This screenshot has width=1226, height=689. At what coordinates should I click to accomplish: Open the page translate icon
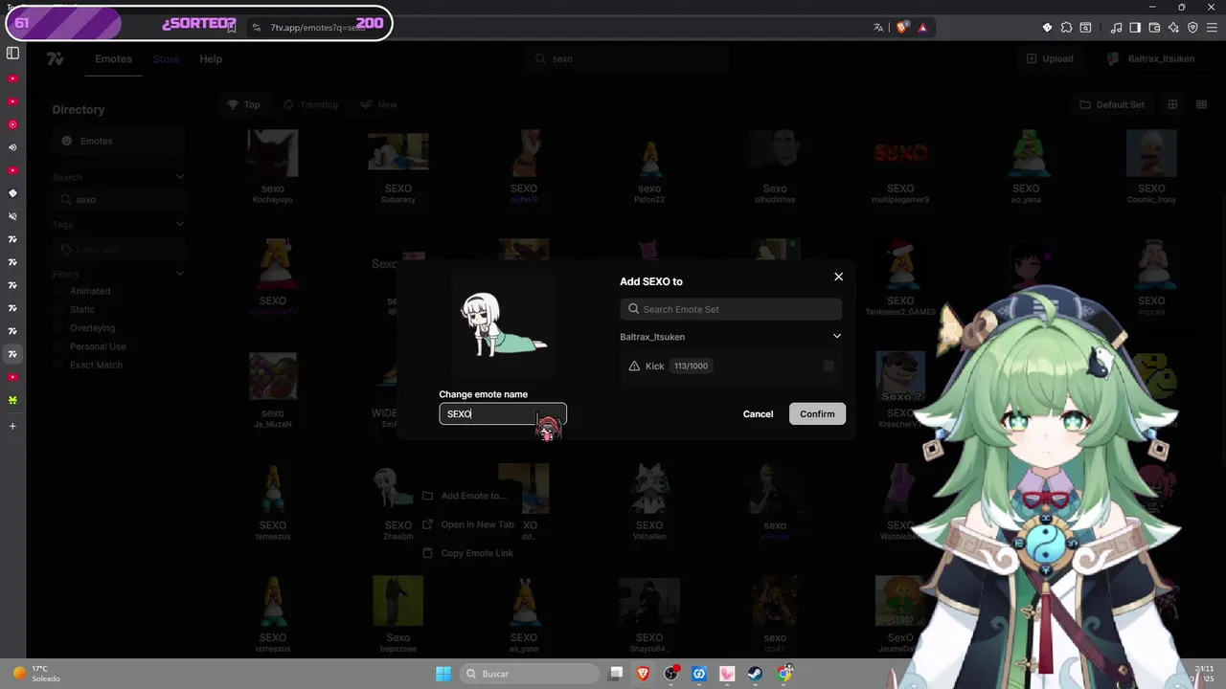pyautogui.click(x=878, y=28)
